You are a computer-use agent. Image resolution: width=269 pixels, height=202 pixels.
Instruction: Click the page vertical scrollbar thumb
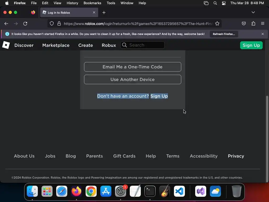267,139
